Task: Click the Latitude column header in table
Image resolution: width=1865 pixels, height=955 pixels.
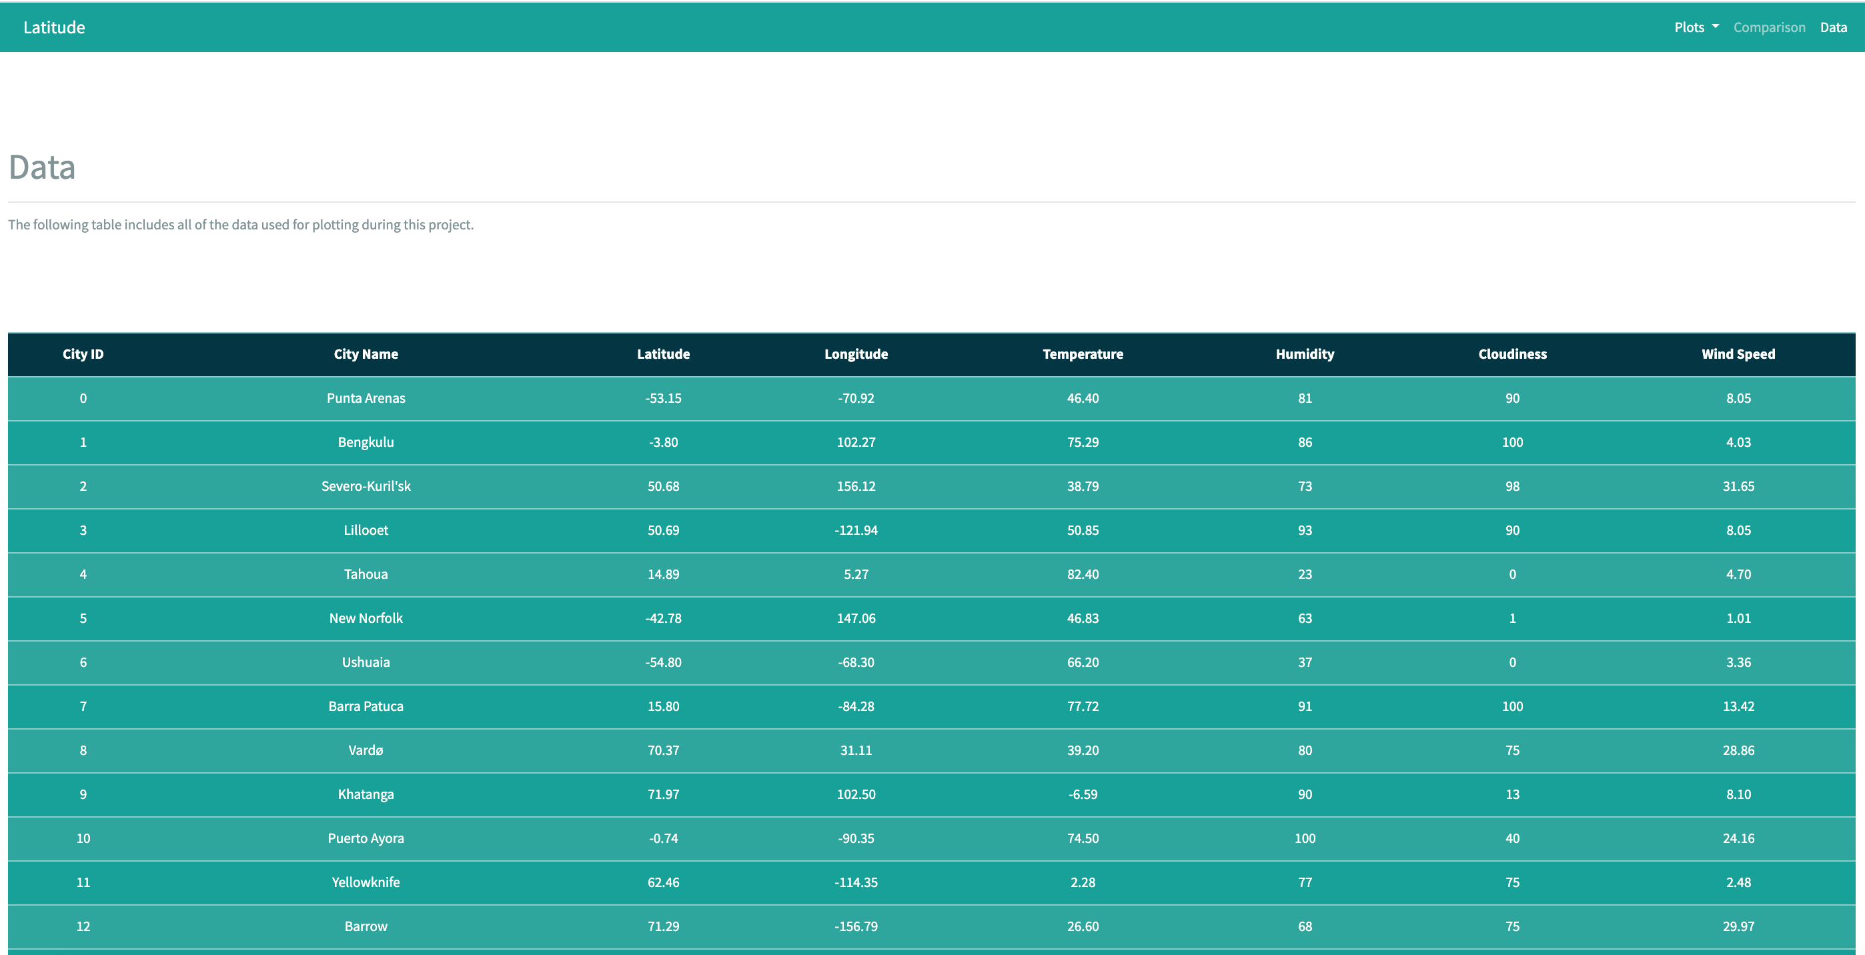Action: 663,354
